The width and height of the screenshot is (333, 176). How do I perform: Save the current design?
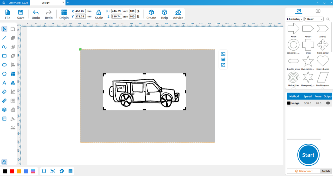tap(21, 14)
